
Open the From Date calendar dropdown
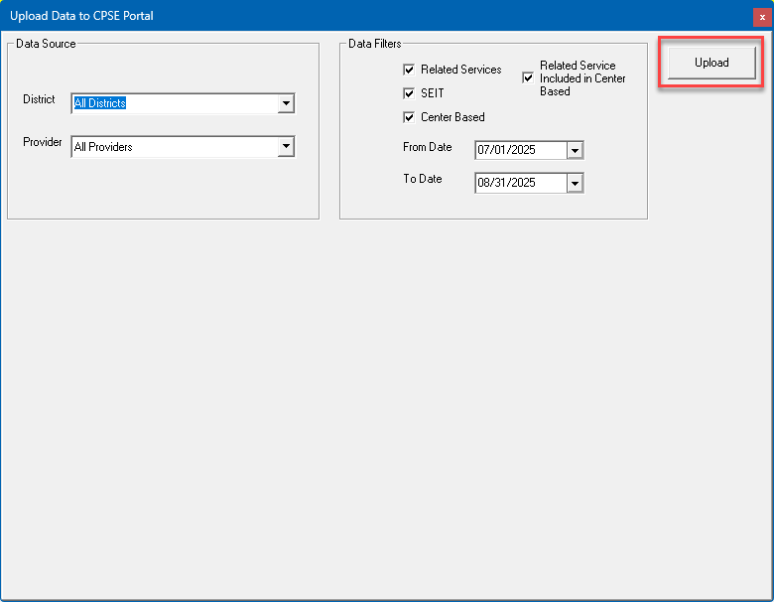point(575,151)
